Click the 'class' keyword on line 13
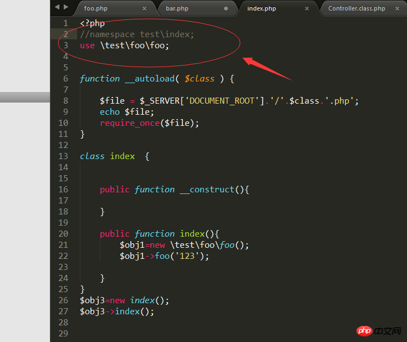Image resolution: width=407 pixels, height=342 pixels. (x=92, y=156)
